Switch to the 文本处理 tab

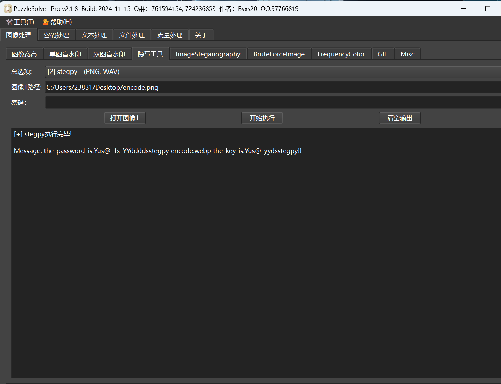pos(94,35)
